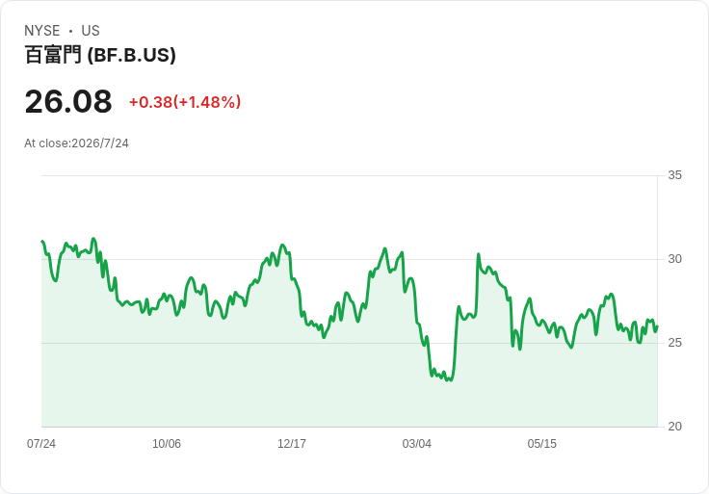Viewport: 709px width, 494px height.
Task: Click the 35 value on the price axis
Action: (674, 175)
